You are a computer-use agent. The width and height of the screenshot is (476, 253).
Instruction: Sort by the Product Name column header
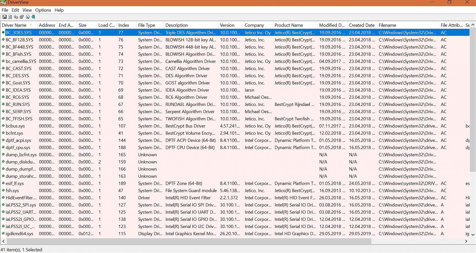click(x=295, y=25)
